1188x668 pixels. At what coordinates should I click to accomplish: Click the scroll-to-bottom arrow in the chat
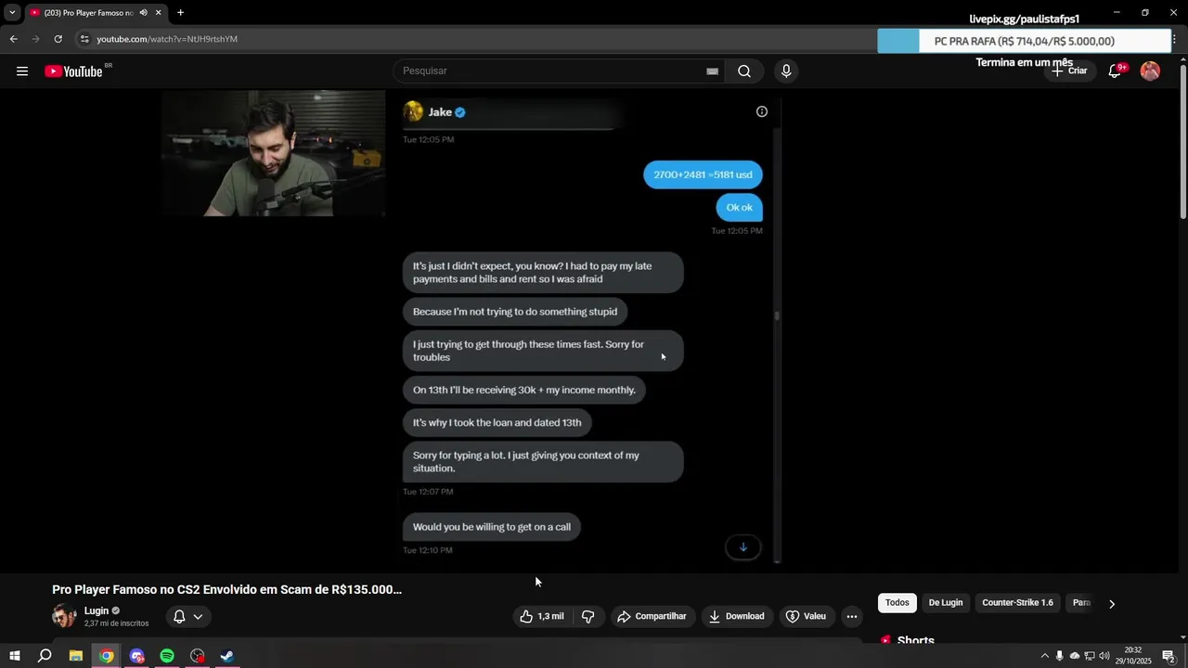coord(742,547)
